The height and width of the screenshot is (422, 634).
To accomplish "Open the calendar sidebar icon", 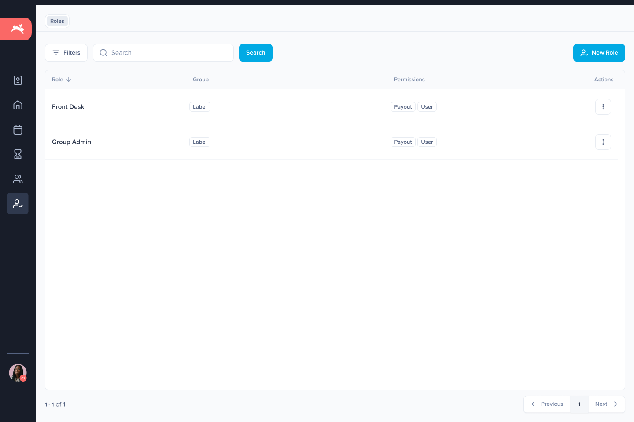I will pos(18,130).
